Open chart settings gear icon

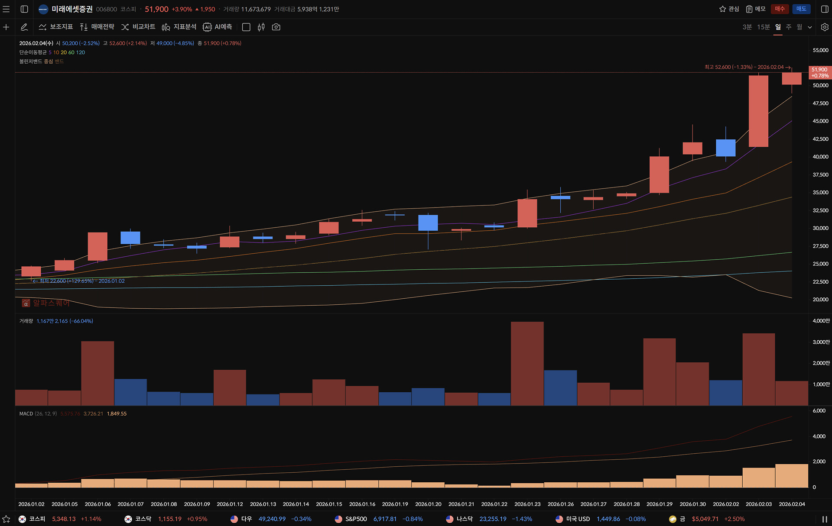(x=825, y=27)
